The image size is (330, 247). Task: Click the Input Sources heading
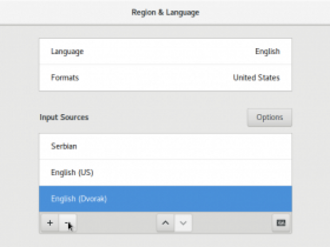click(x=64, y=117)
